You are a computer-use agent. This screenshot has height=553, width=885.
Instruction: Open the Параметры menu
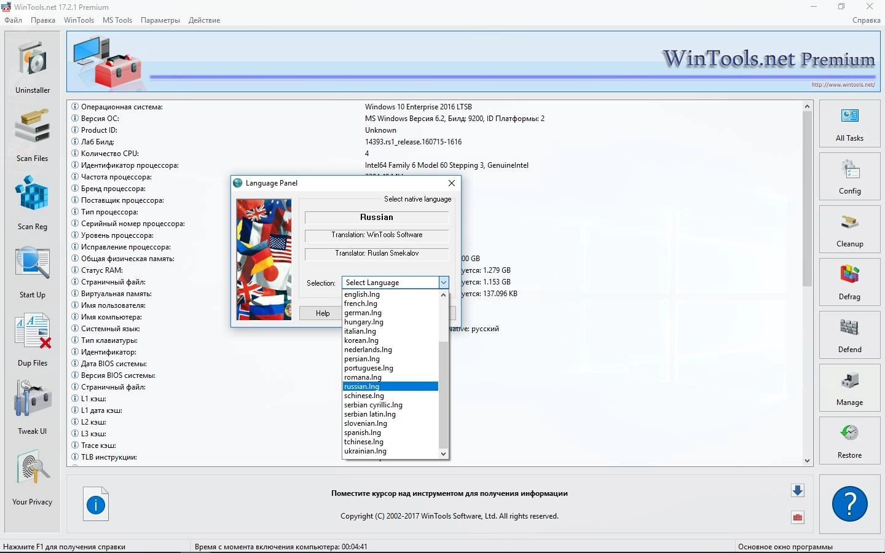160,20
